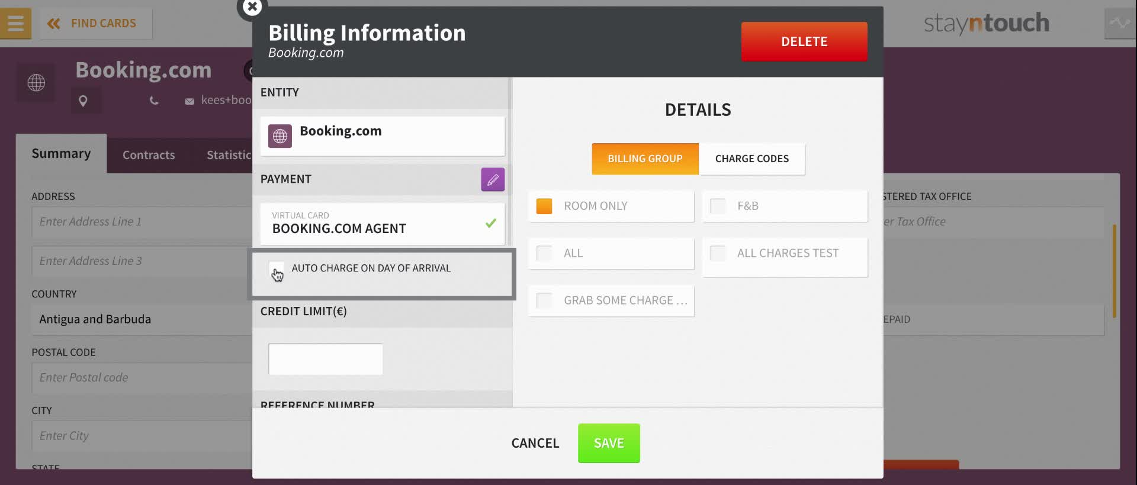Save the billing information
The width and height of the screenshot is (1137, 485).
tap(609, 443)
